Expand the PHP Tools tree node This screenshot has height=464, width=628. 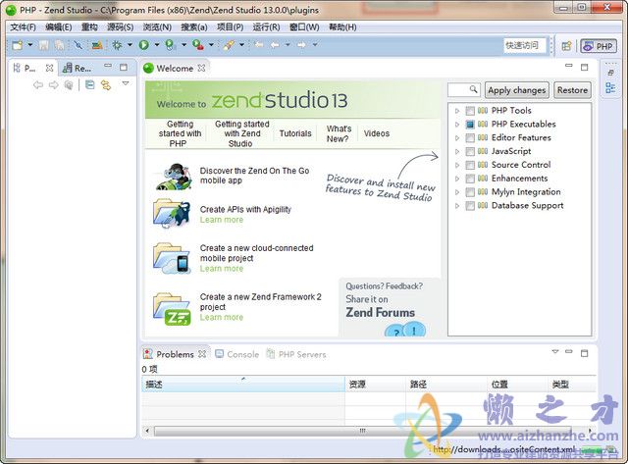(x=457, y=111)
